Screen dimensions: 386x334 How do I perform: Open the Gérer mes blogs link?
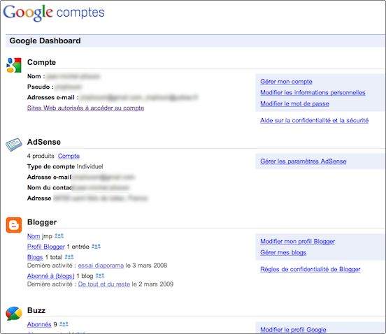click(x=283, y=252)
